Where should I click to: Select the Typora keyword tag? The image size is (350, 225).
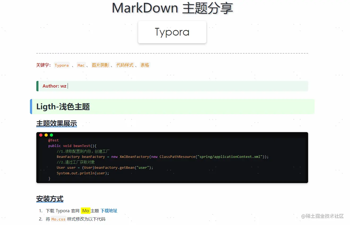click(62, 65)
